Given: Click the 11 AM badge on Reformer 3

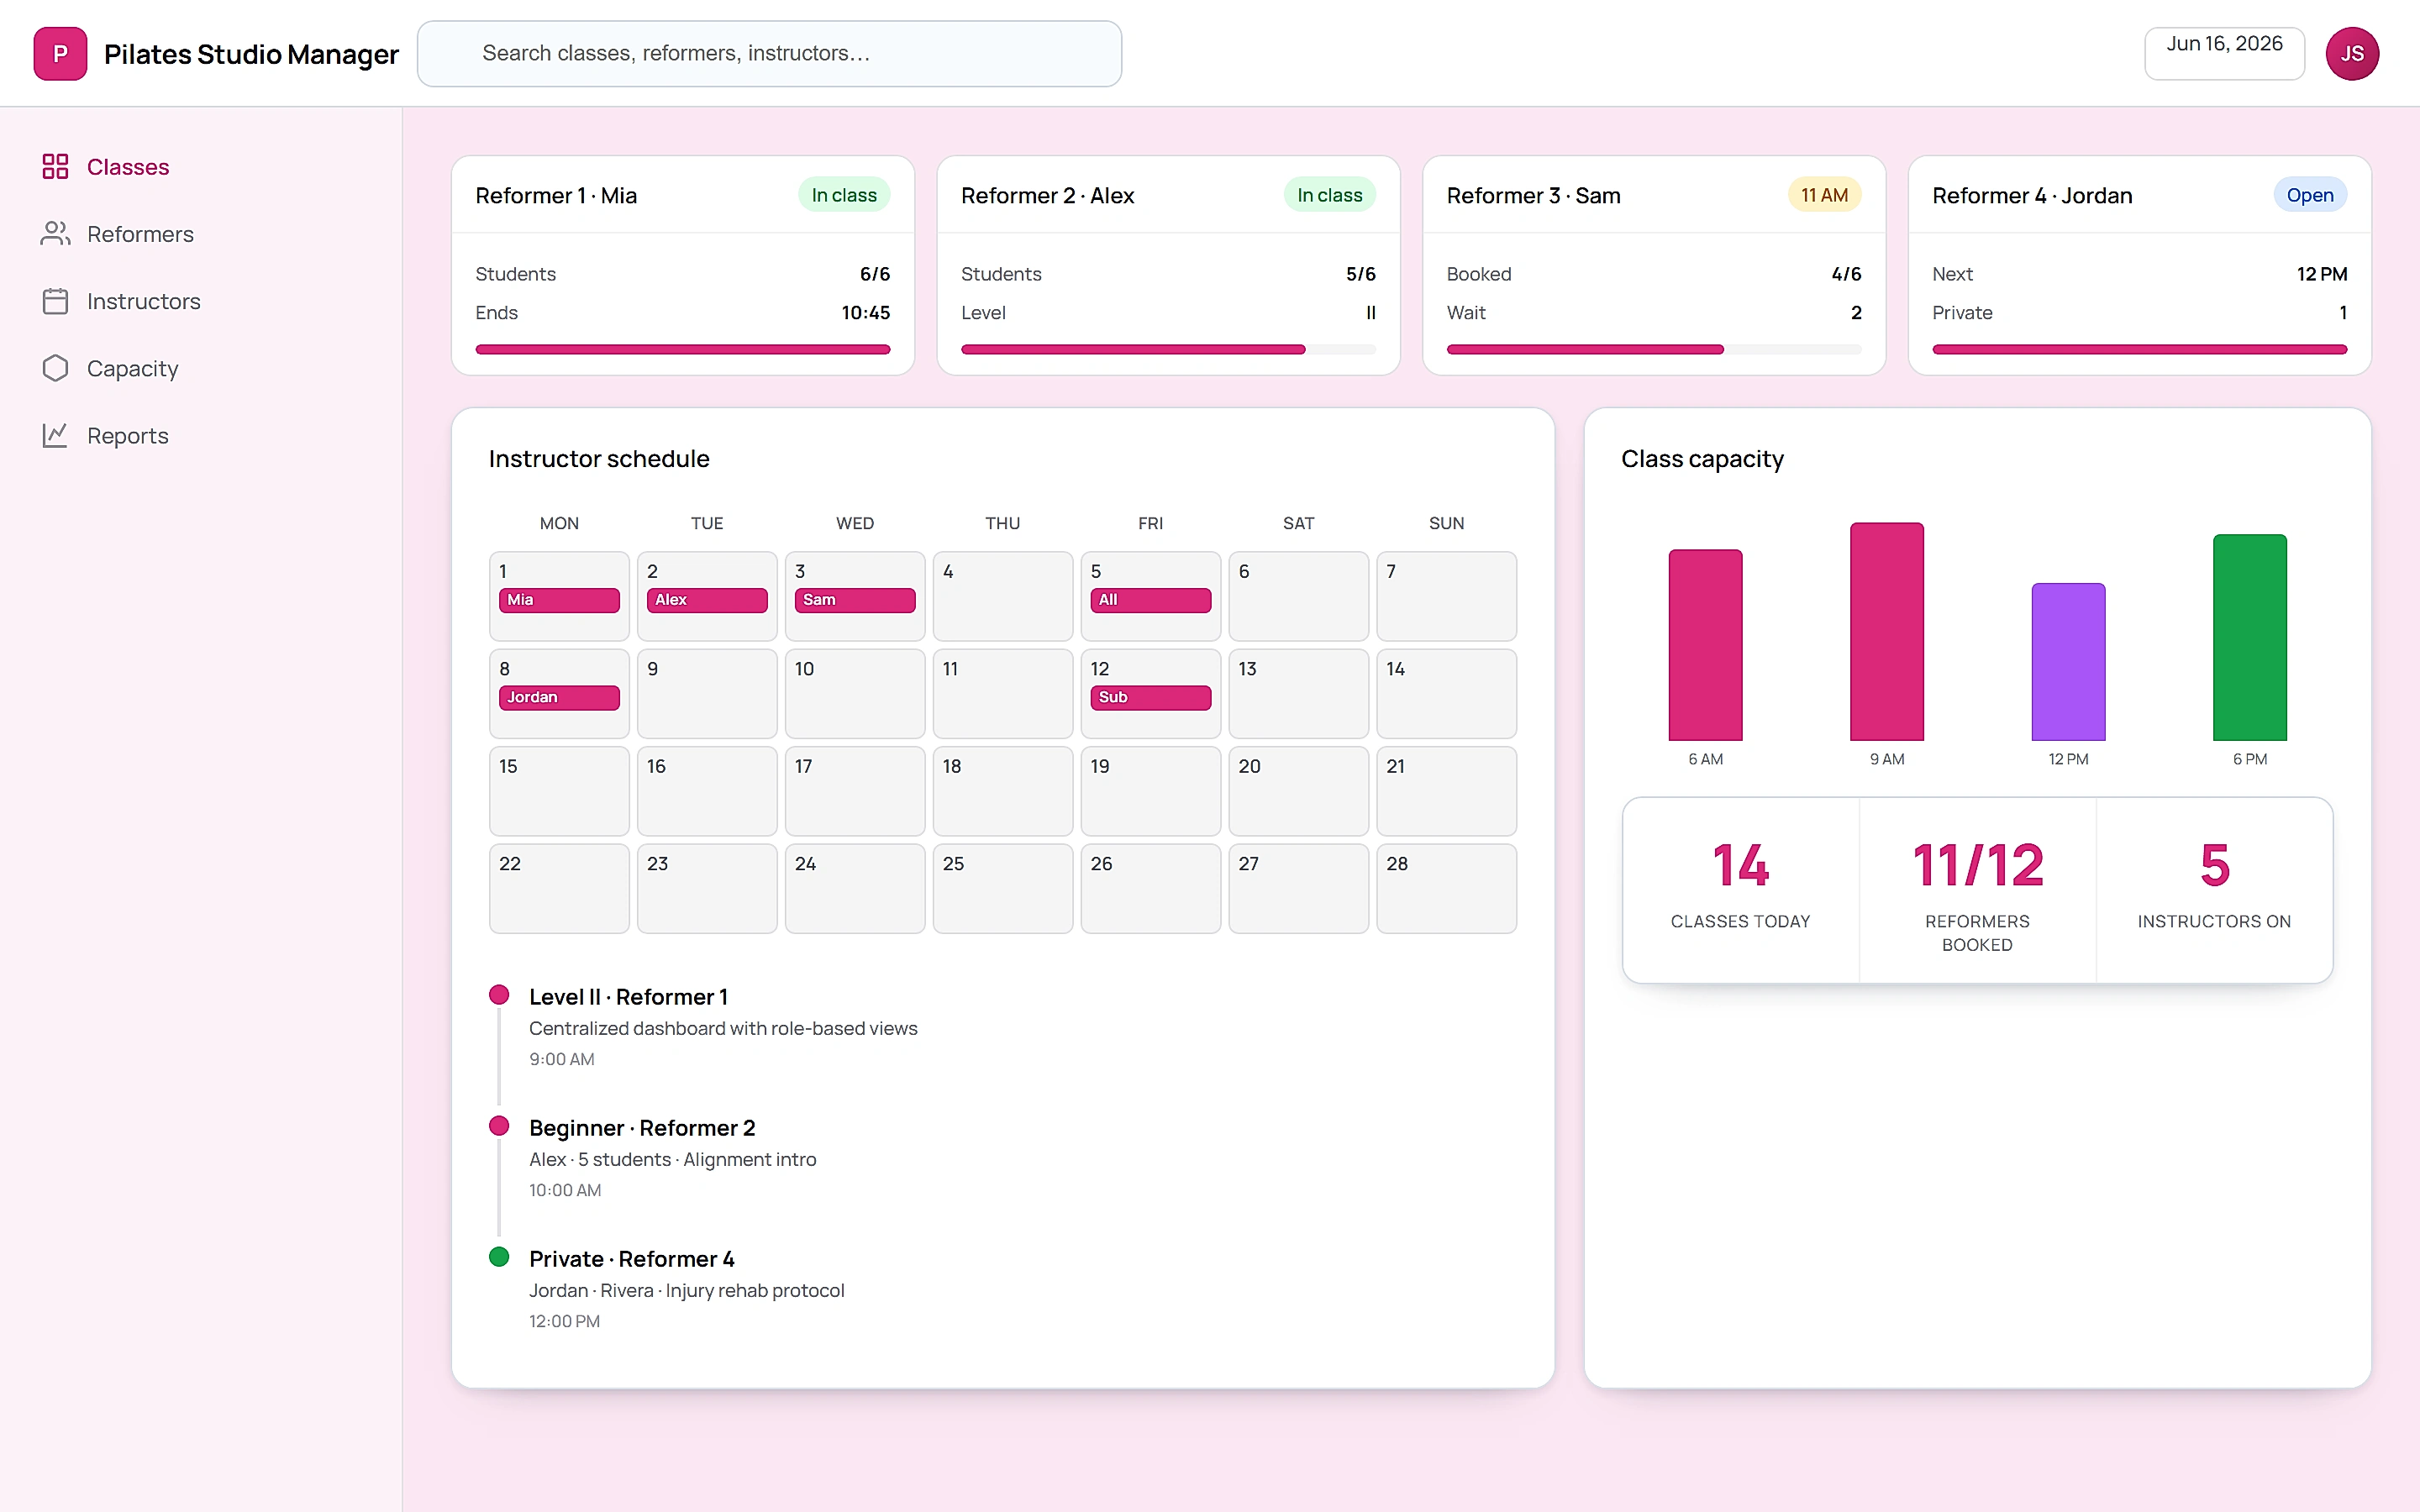Looking at the screenshot, I should click(x=1824, y=195).
